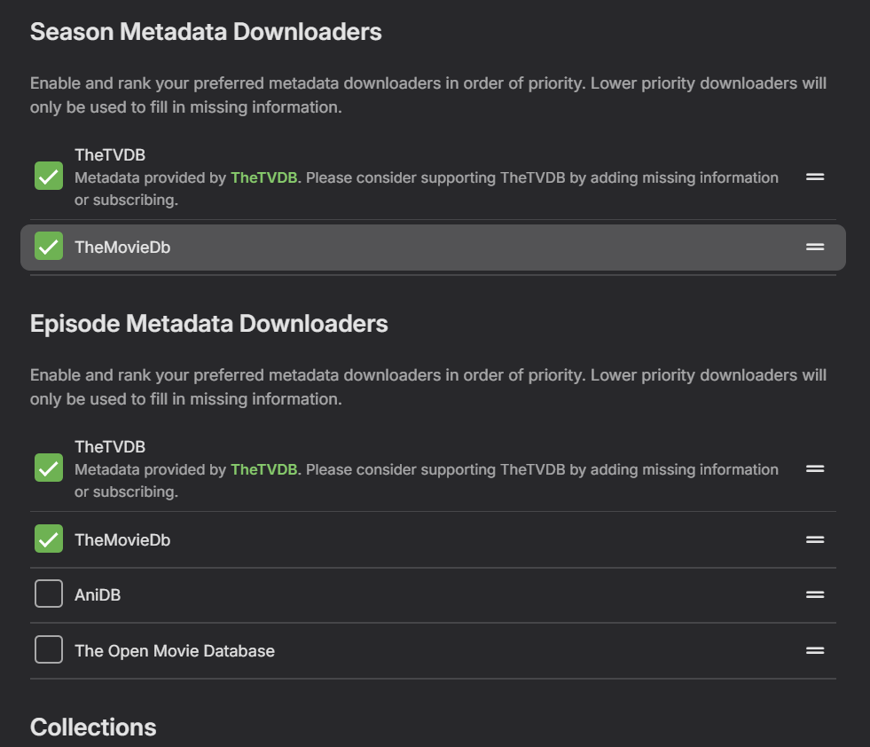Click the AniDB label text
The width and height of the screenshot is (870, 747).
pyautogui.click(x=98, y=595)
